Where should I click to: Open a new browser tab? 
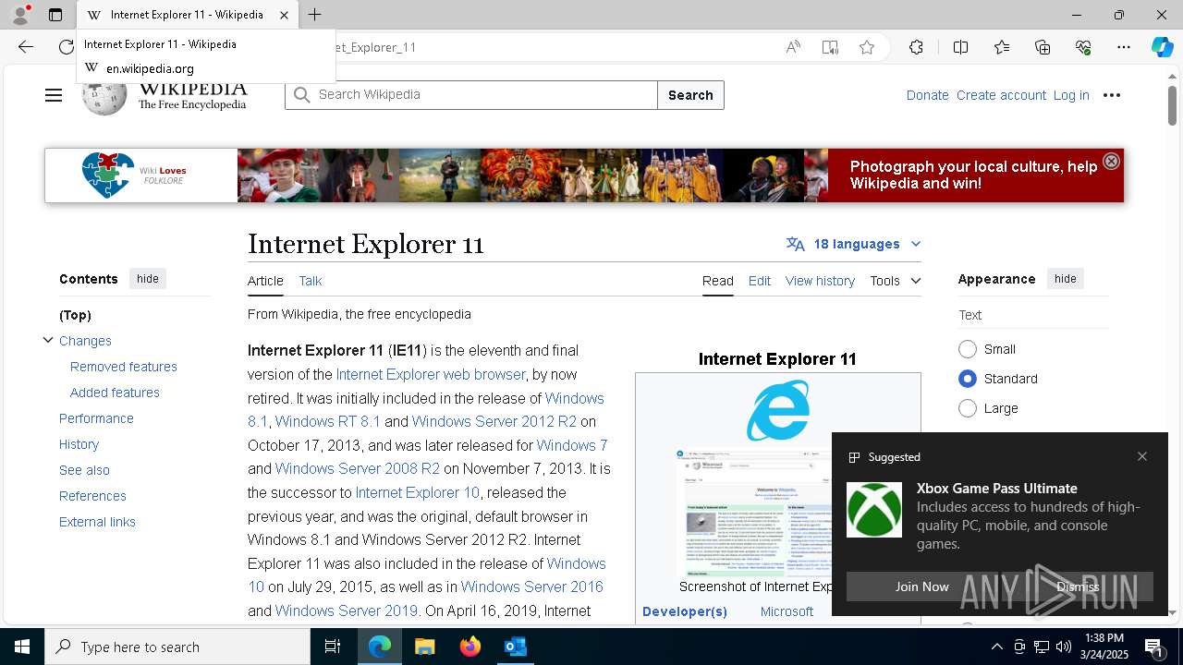314,15
